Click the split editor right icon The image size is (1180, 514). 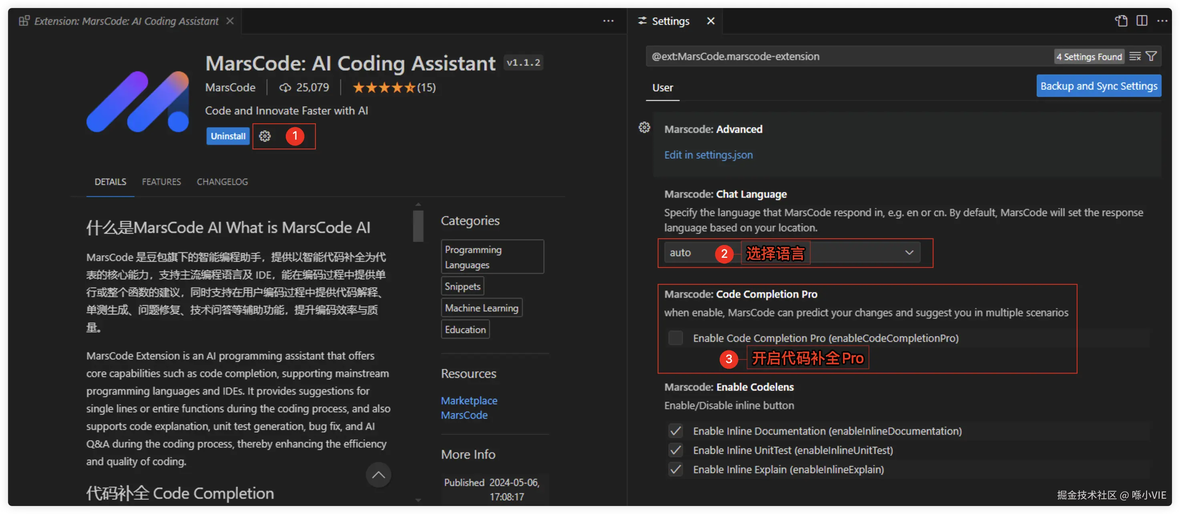tap(1142, 21)
